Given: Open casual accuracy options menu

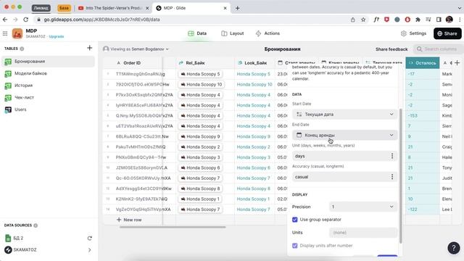Looking at the screenshot, I should (x=392, y=177).
